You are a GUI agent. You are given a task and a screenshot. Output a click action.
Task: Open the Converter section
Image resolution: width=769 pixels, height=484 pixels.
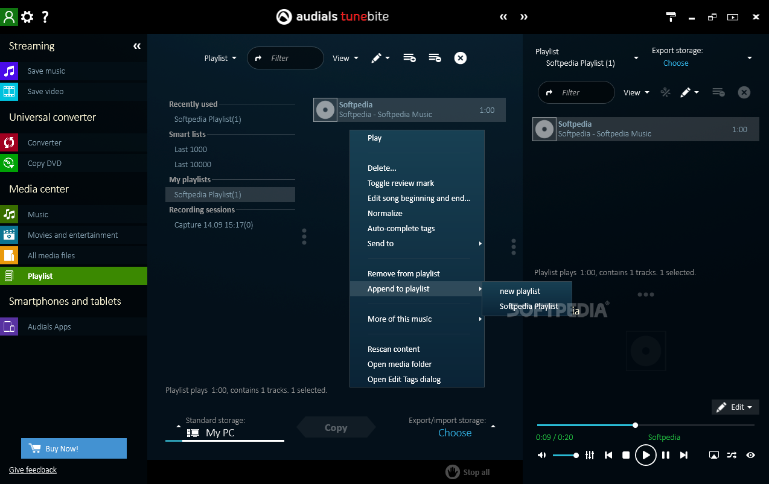pos(74,143)
